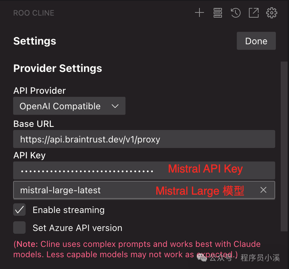This screenshot has height=269, width=289.
Task: Click the API Key label
Action: [29, 156]
